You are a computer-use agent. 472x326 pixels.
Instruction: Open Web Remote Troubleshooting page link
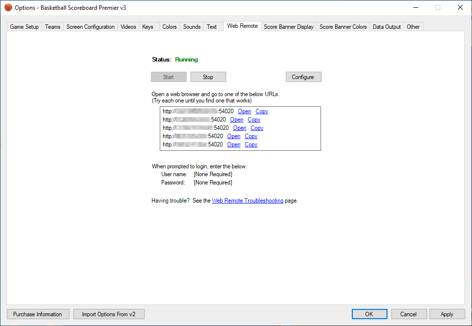(247, 201)
